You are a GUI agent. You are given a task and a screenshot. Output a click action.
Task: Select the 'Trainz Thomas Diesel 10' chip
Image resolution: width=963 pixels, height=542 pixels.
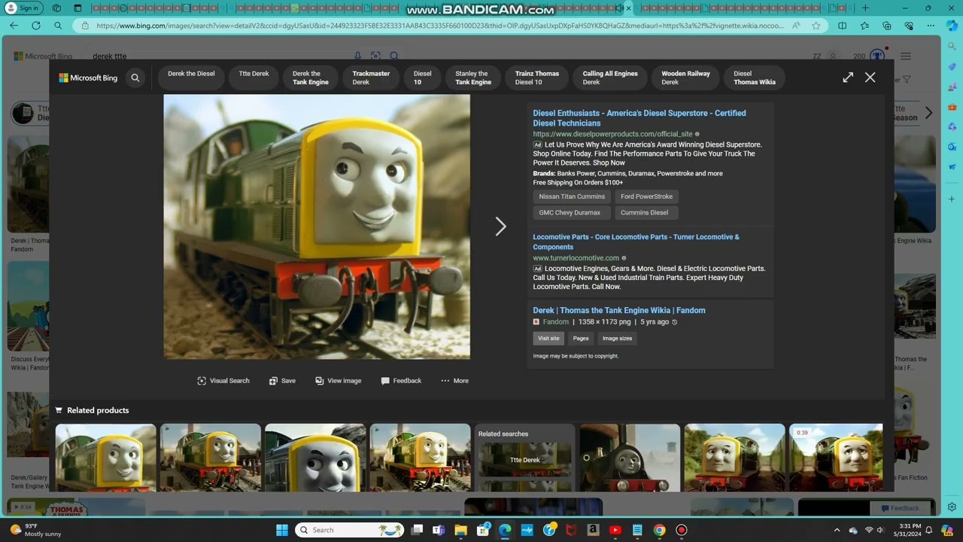536,78
